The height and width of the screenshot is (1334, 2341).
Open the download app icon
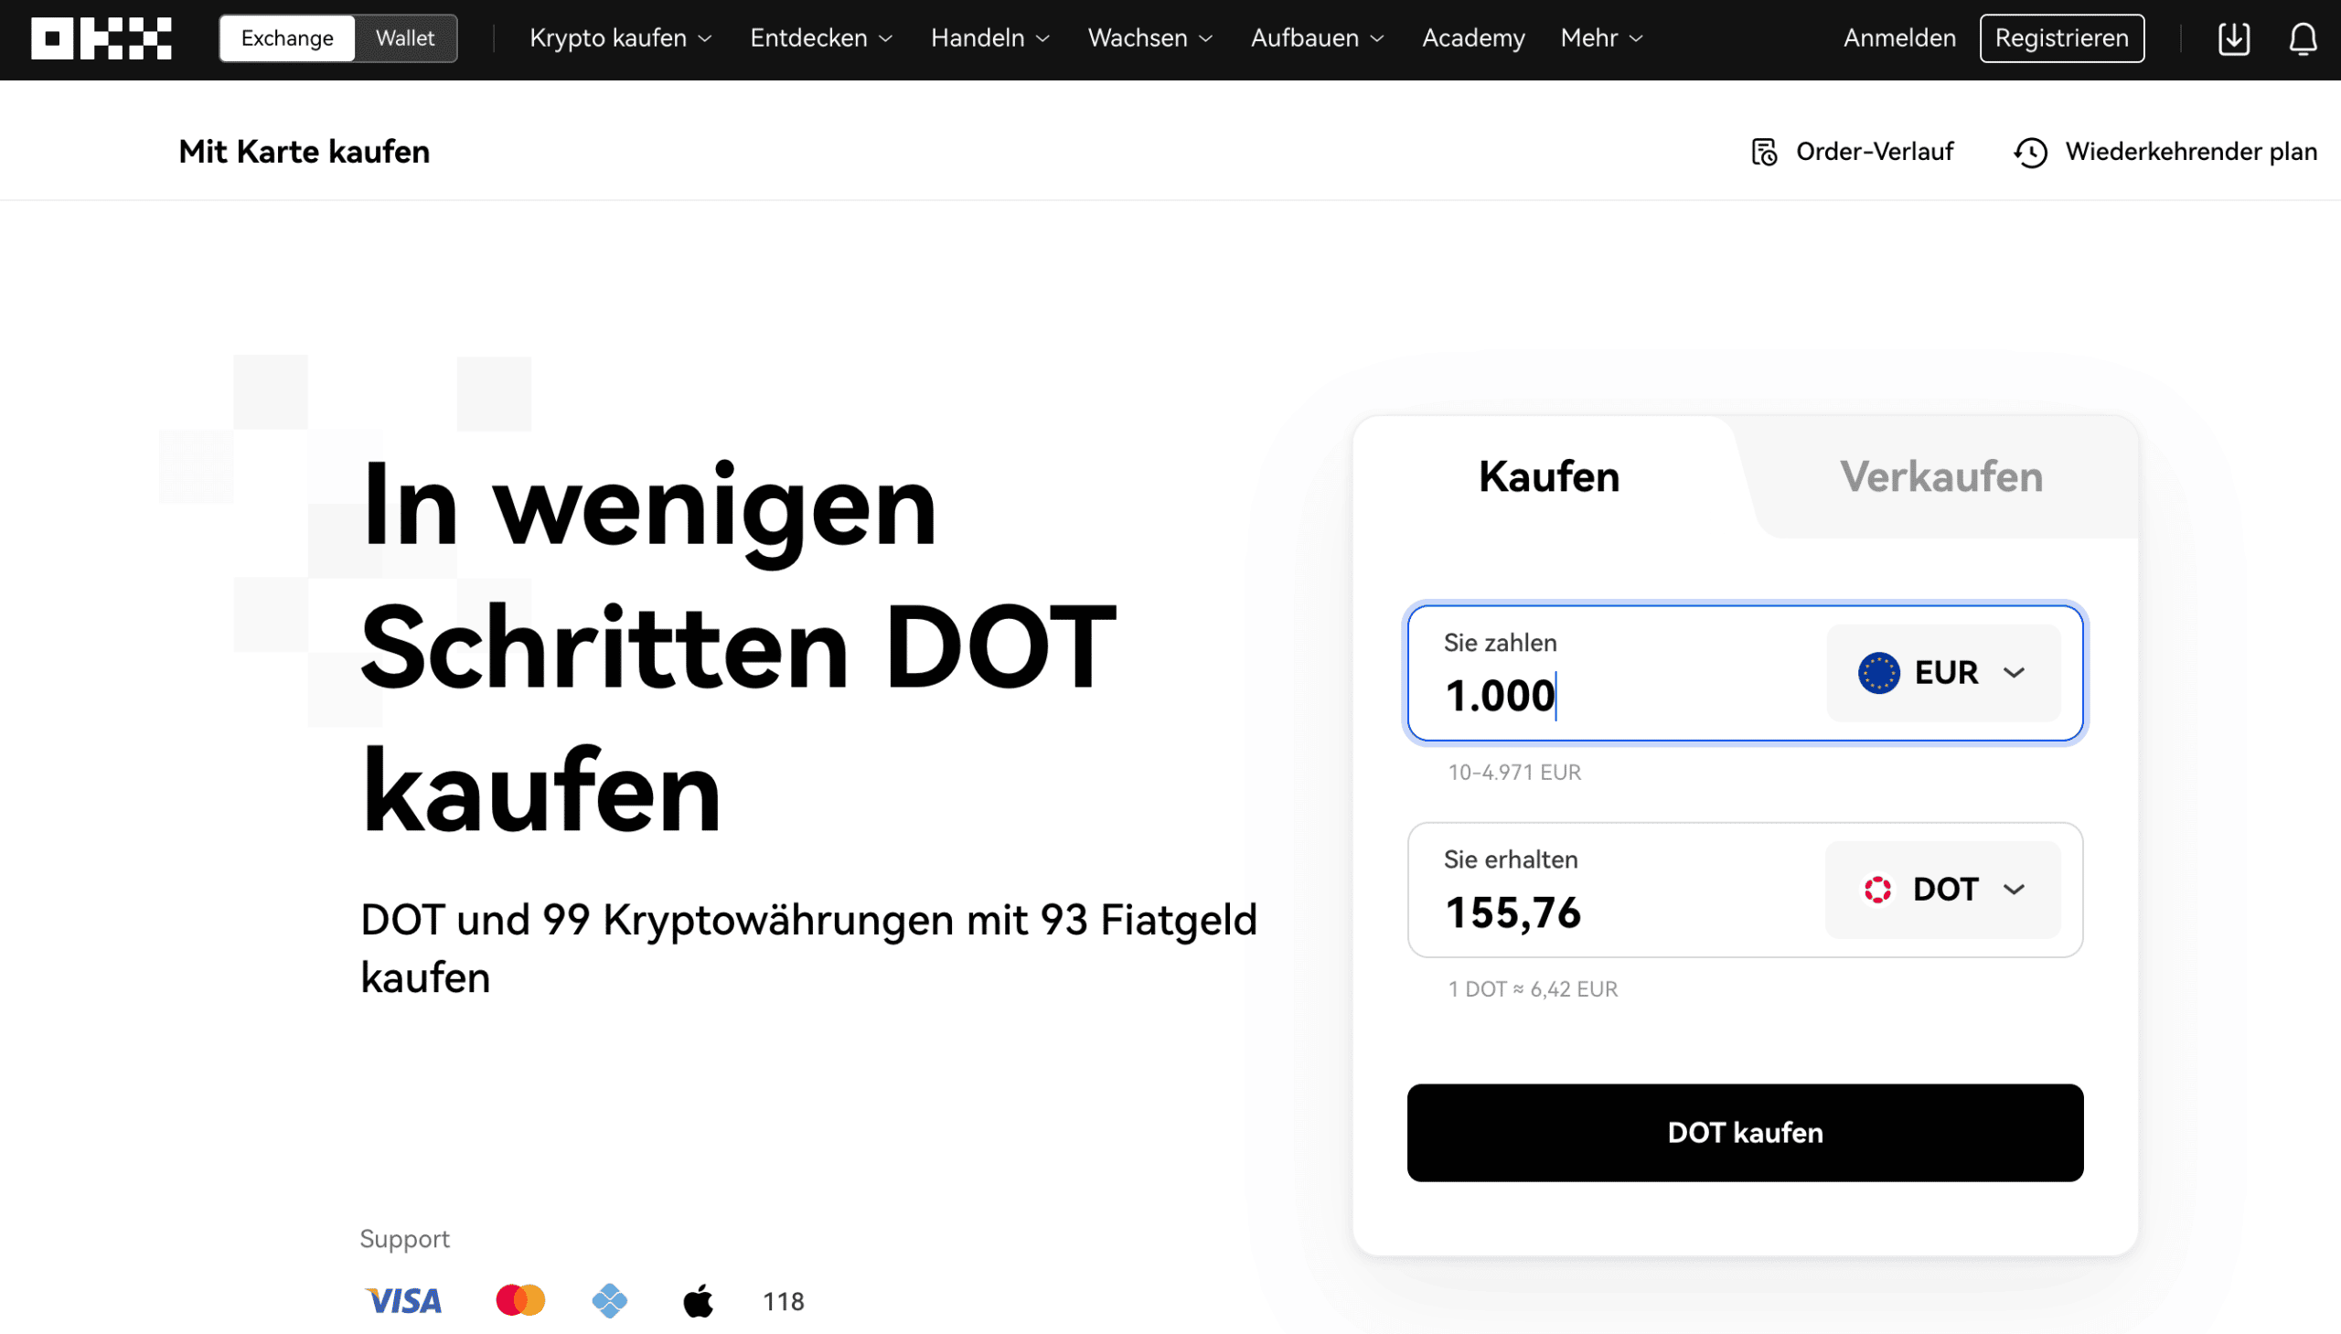pos(2234,38)
